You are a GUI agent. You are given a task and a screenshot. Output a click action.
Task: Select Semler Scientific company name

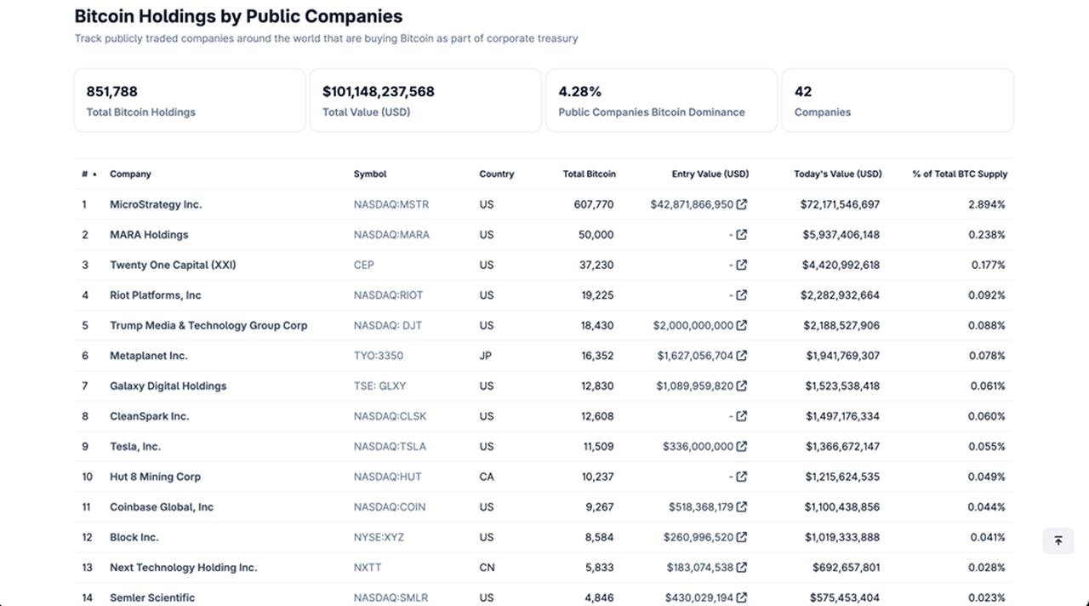pos(152,597)
